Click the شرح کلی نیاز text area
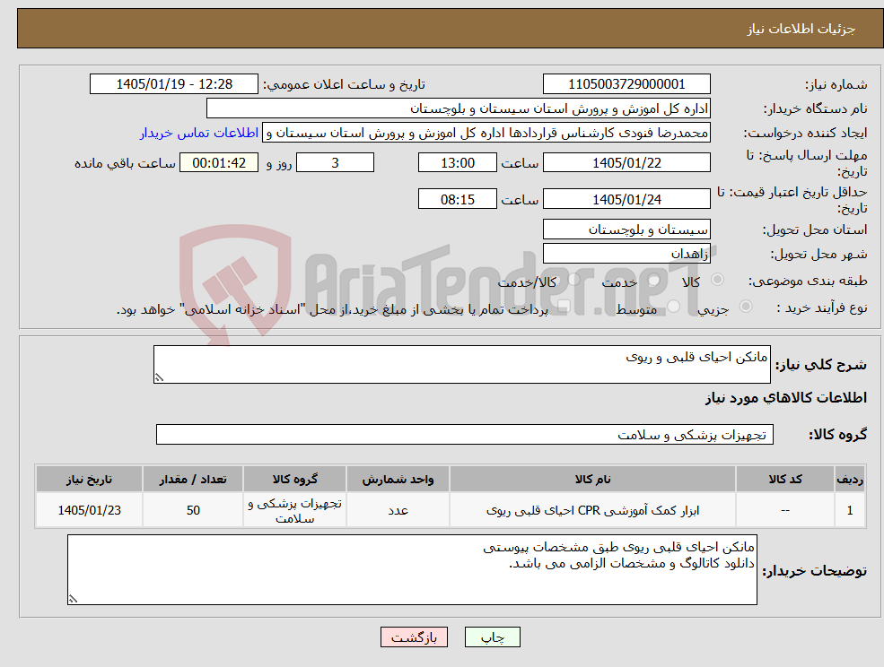The height and width of the screenshot is (667, 884). tap(461, 365)
